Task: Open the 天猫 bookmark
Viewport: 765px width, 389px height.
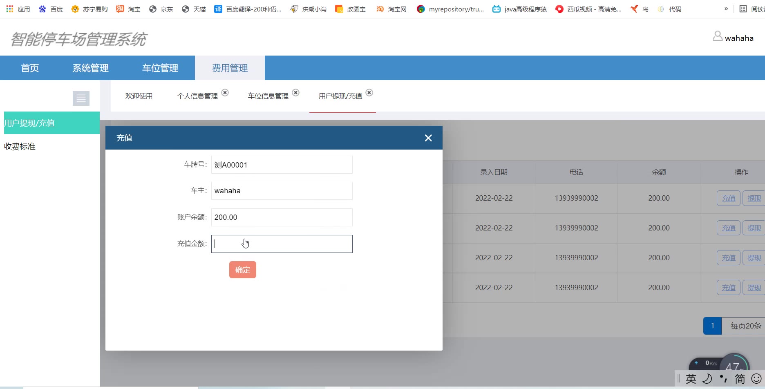Action: (x=194, y=9)
